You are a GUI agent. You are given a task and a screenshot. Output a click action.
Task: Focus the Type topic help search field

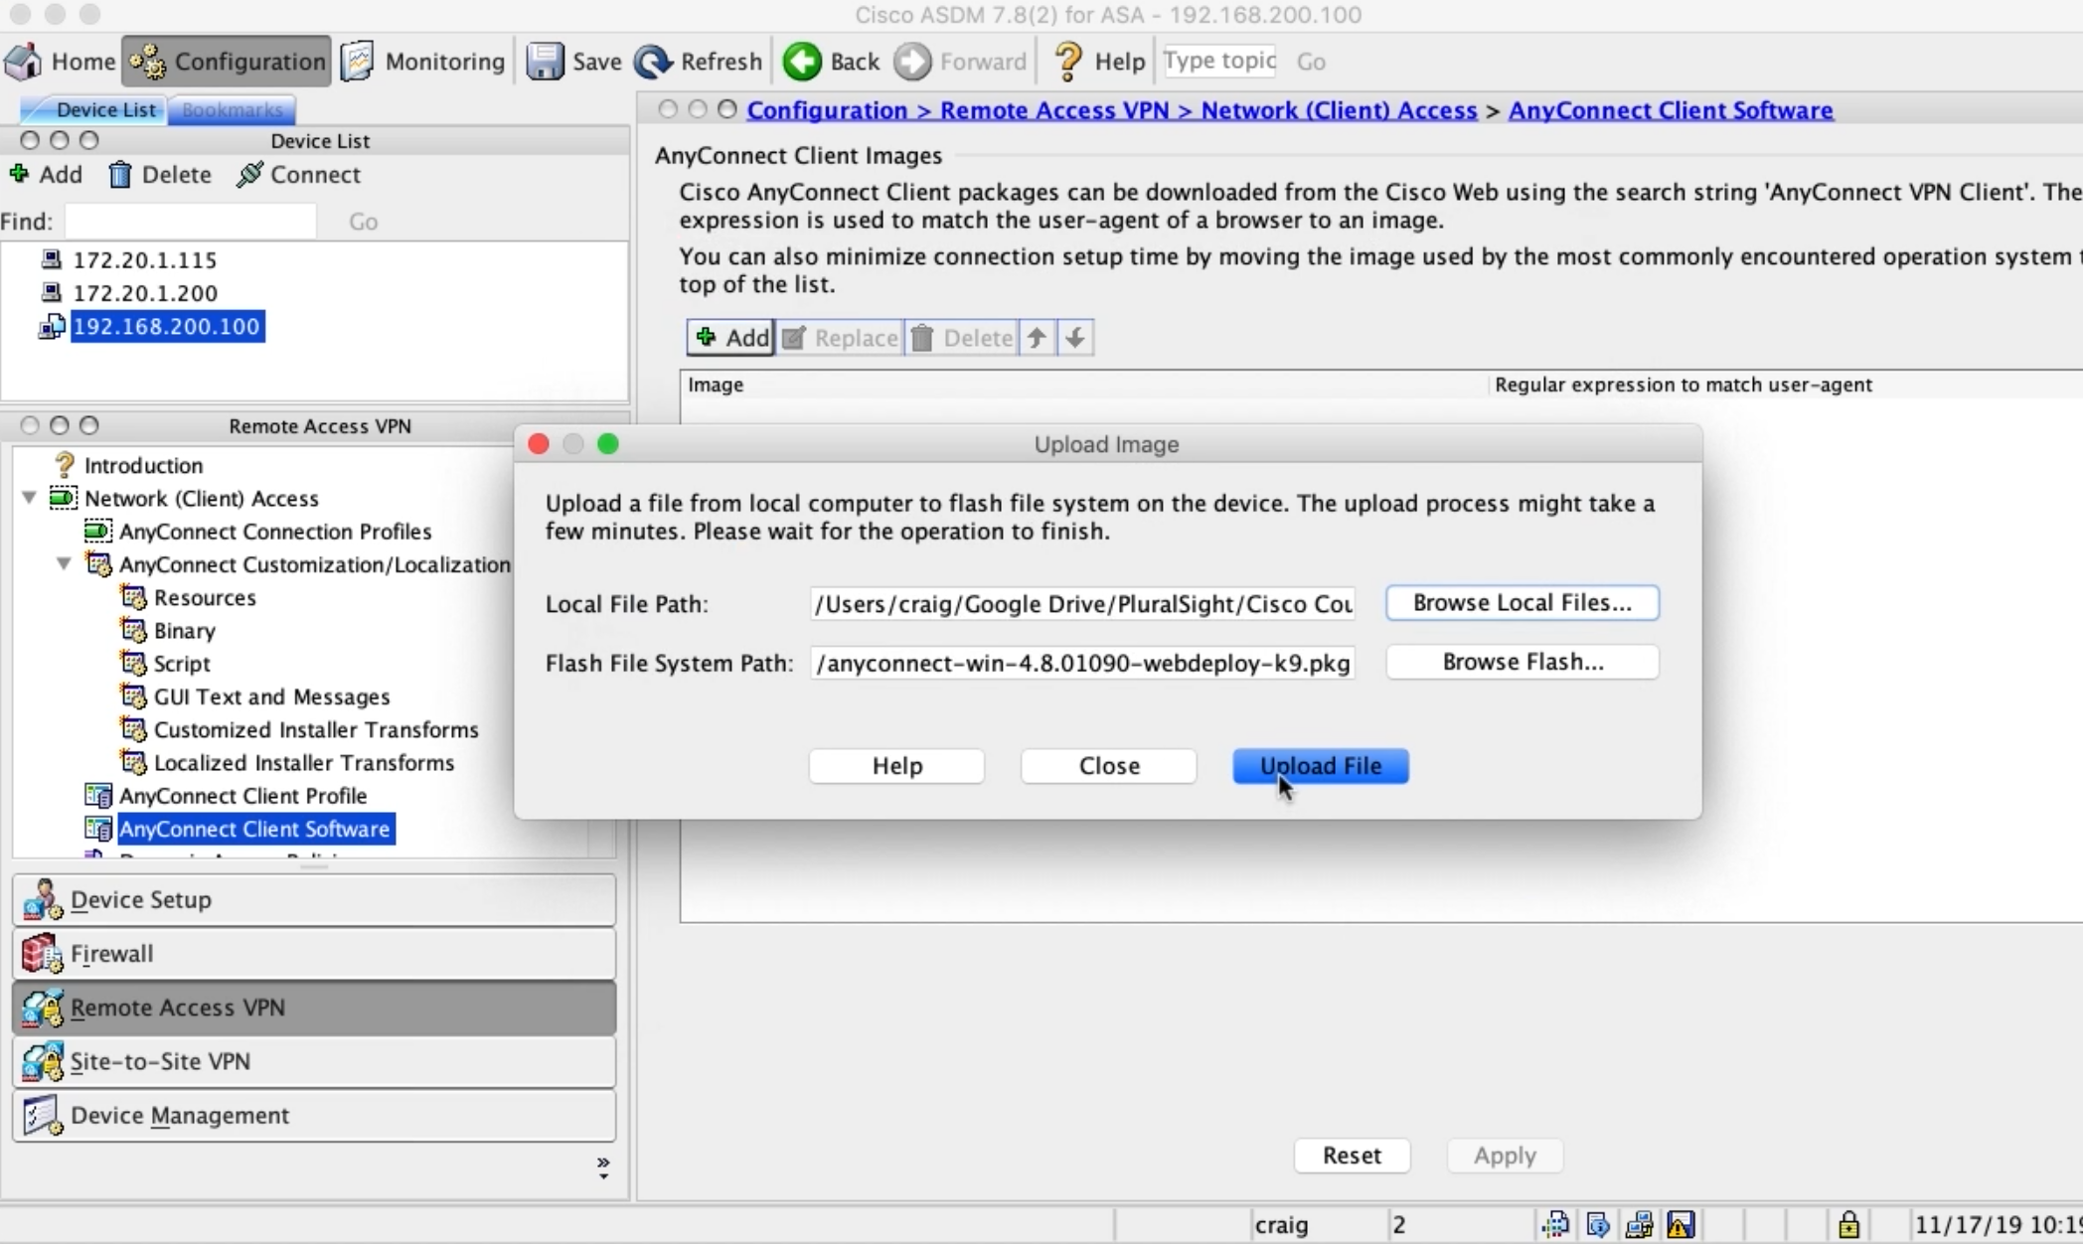(x=1220, y=61)
